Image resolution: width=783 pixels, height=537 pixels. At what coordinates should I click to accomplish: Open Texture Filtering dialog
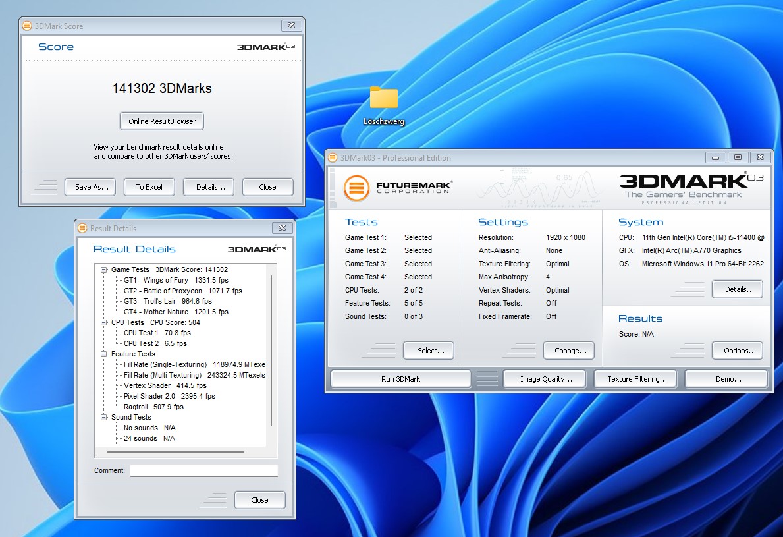[635, 379]
